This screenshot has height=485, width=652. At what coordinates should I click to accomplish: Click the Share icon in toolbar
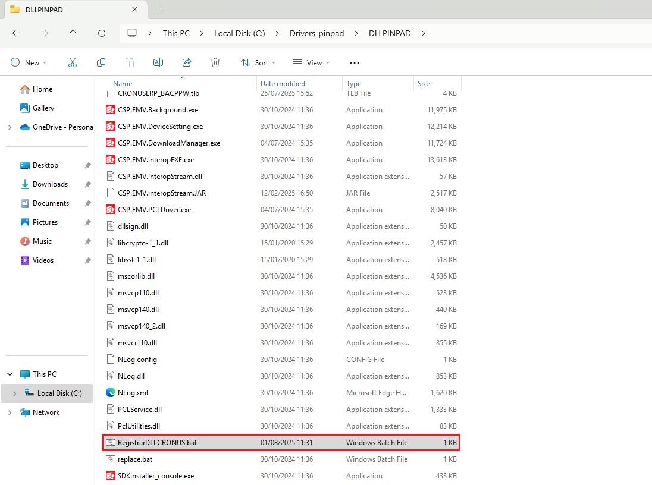(x=187, y=62)
